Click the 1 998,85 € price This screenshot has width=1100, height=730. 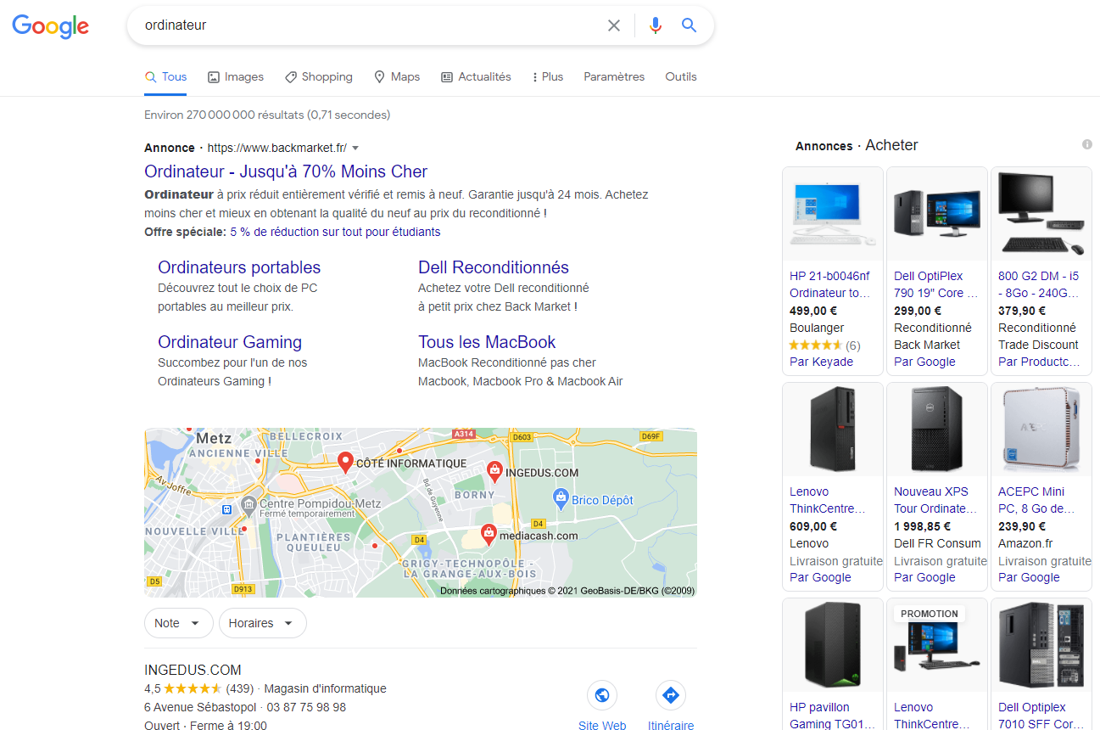(x=923, y=526)
